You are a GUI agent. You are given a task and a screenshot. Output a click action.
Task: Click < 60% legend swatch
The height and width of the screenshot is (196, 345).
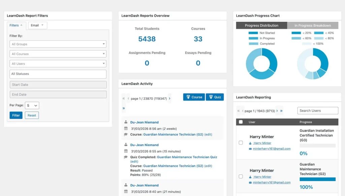coord(296,38)
